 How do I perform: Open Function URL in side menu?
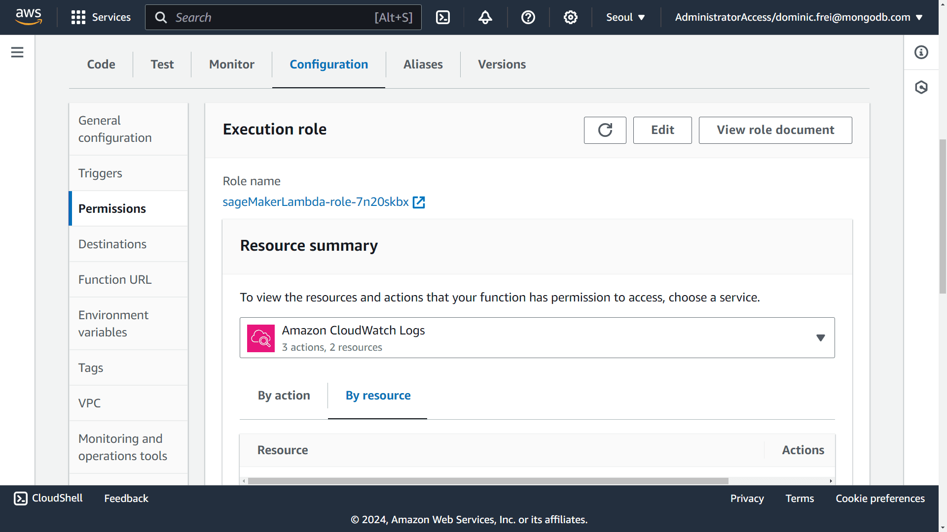tap(128, 280)
